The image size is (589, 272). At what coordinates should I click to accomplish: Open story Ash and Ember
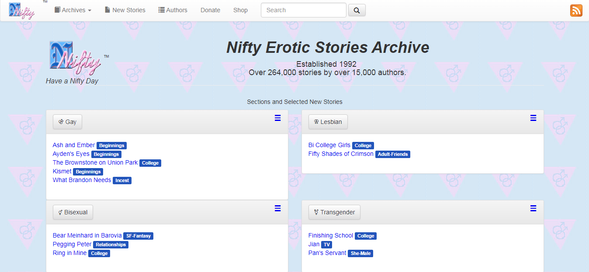(74, 145)
